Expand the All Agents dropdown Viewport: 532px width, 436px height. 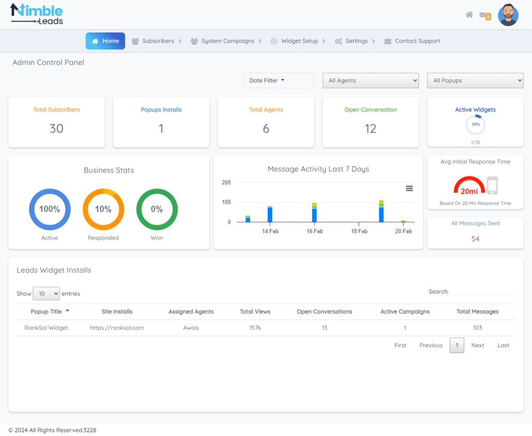(370, 80)
